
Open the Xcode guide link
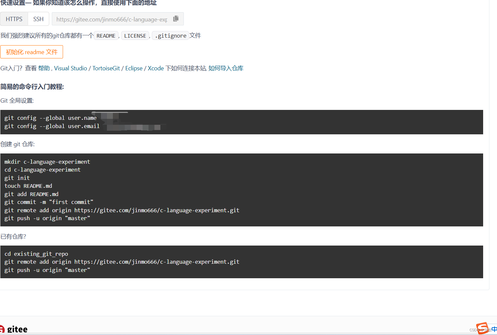pyautogui.click(x=156, y=68)
